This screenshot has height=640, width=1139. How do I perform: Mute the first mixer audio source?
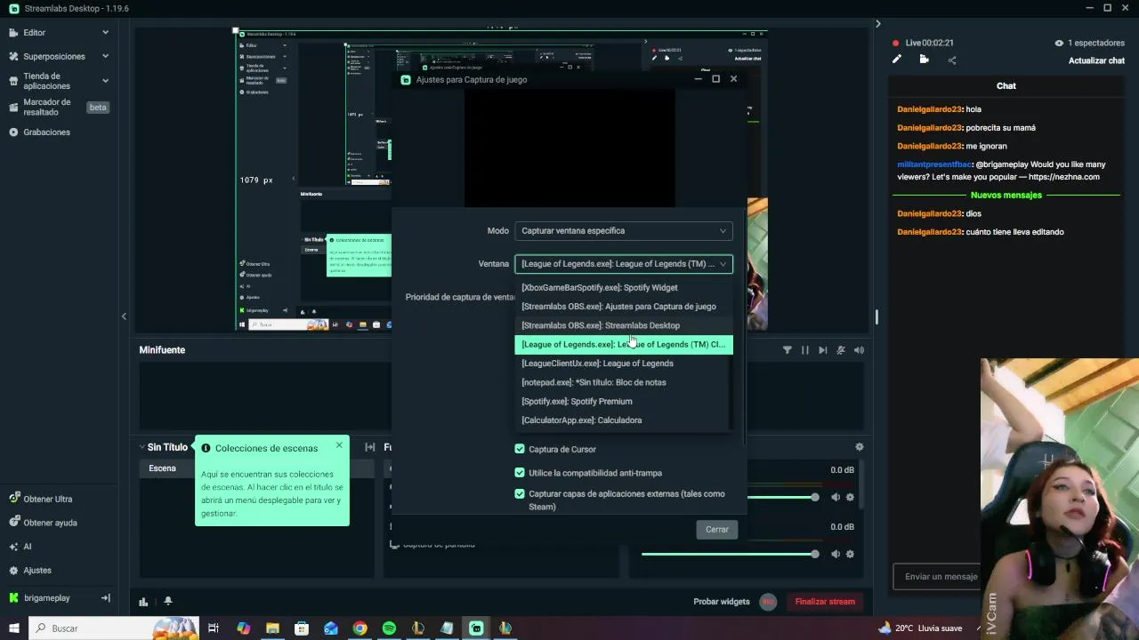pyautogui.click(x=835, y=498)
